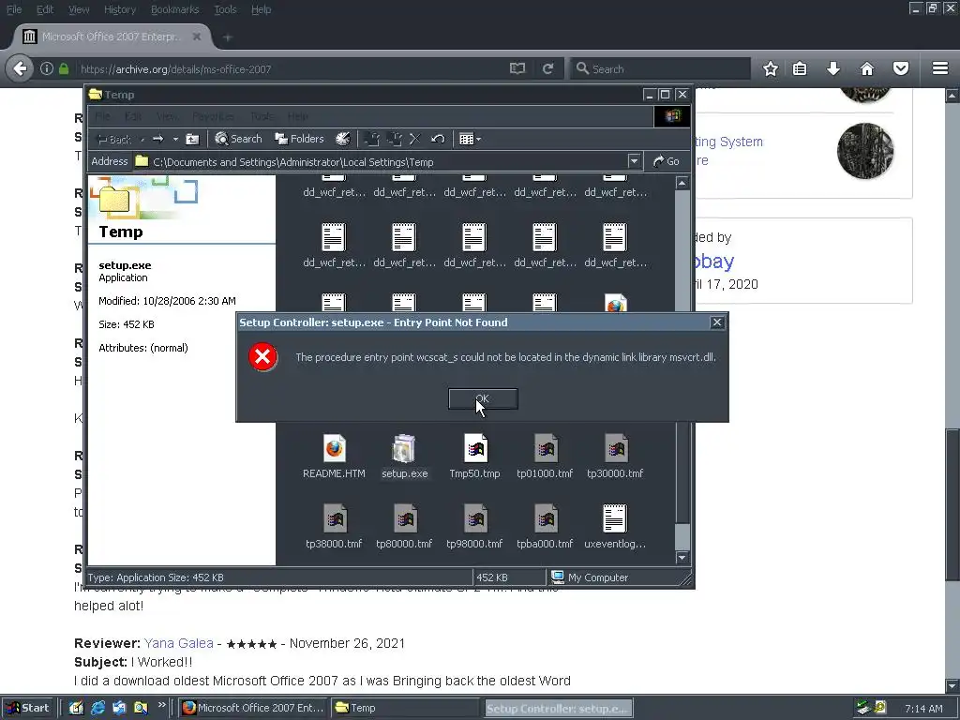Open Firefox History menu
This screenshot has width=960, height=720.
[x=119, y=9]
